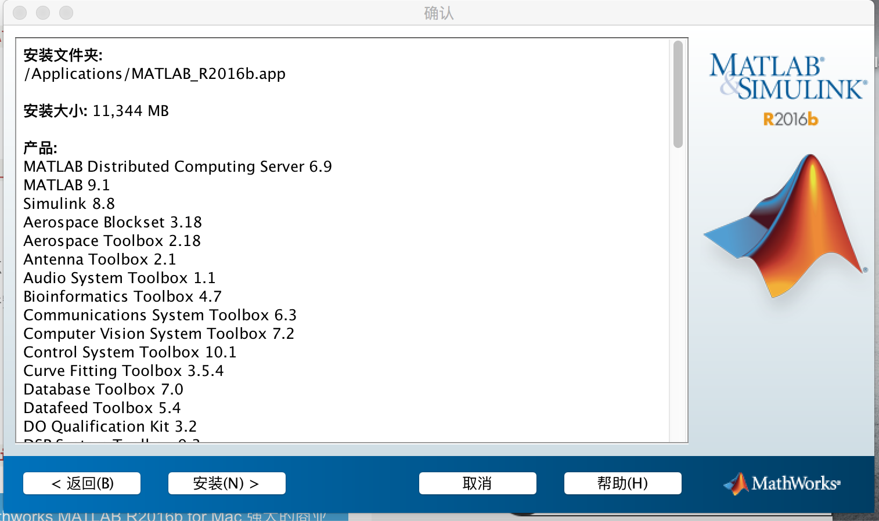Click the 安装大小 11,344 MB text
The width and height of the screenshot is (879, 521).
pos(96,111)
